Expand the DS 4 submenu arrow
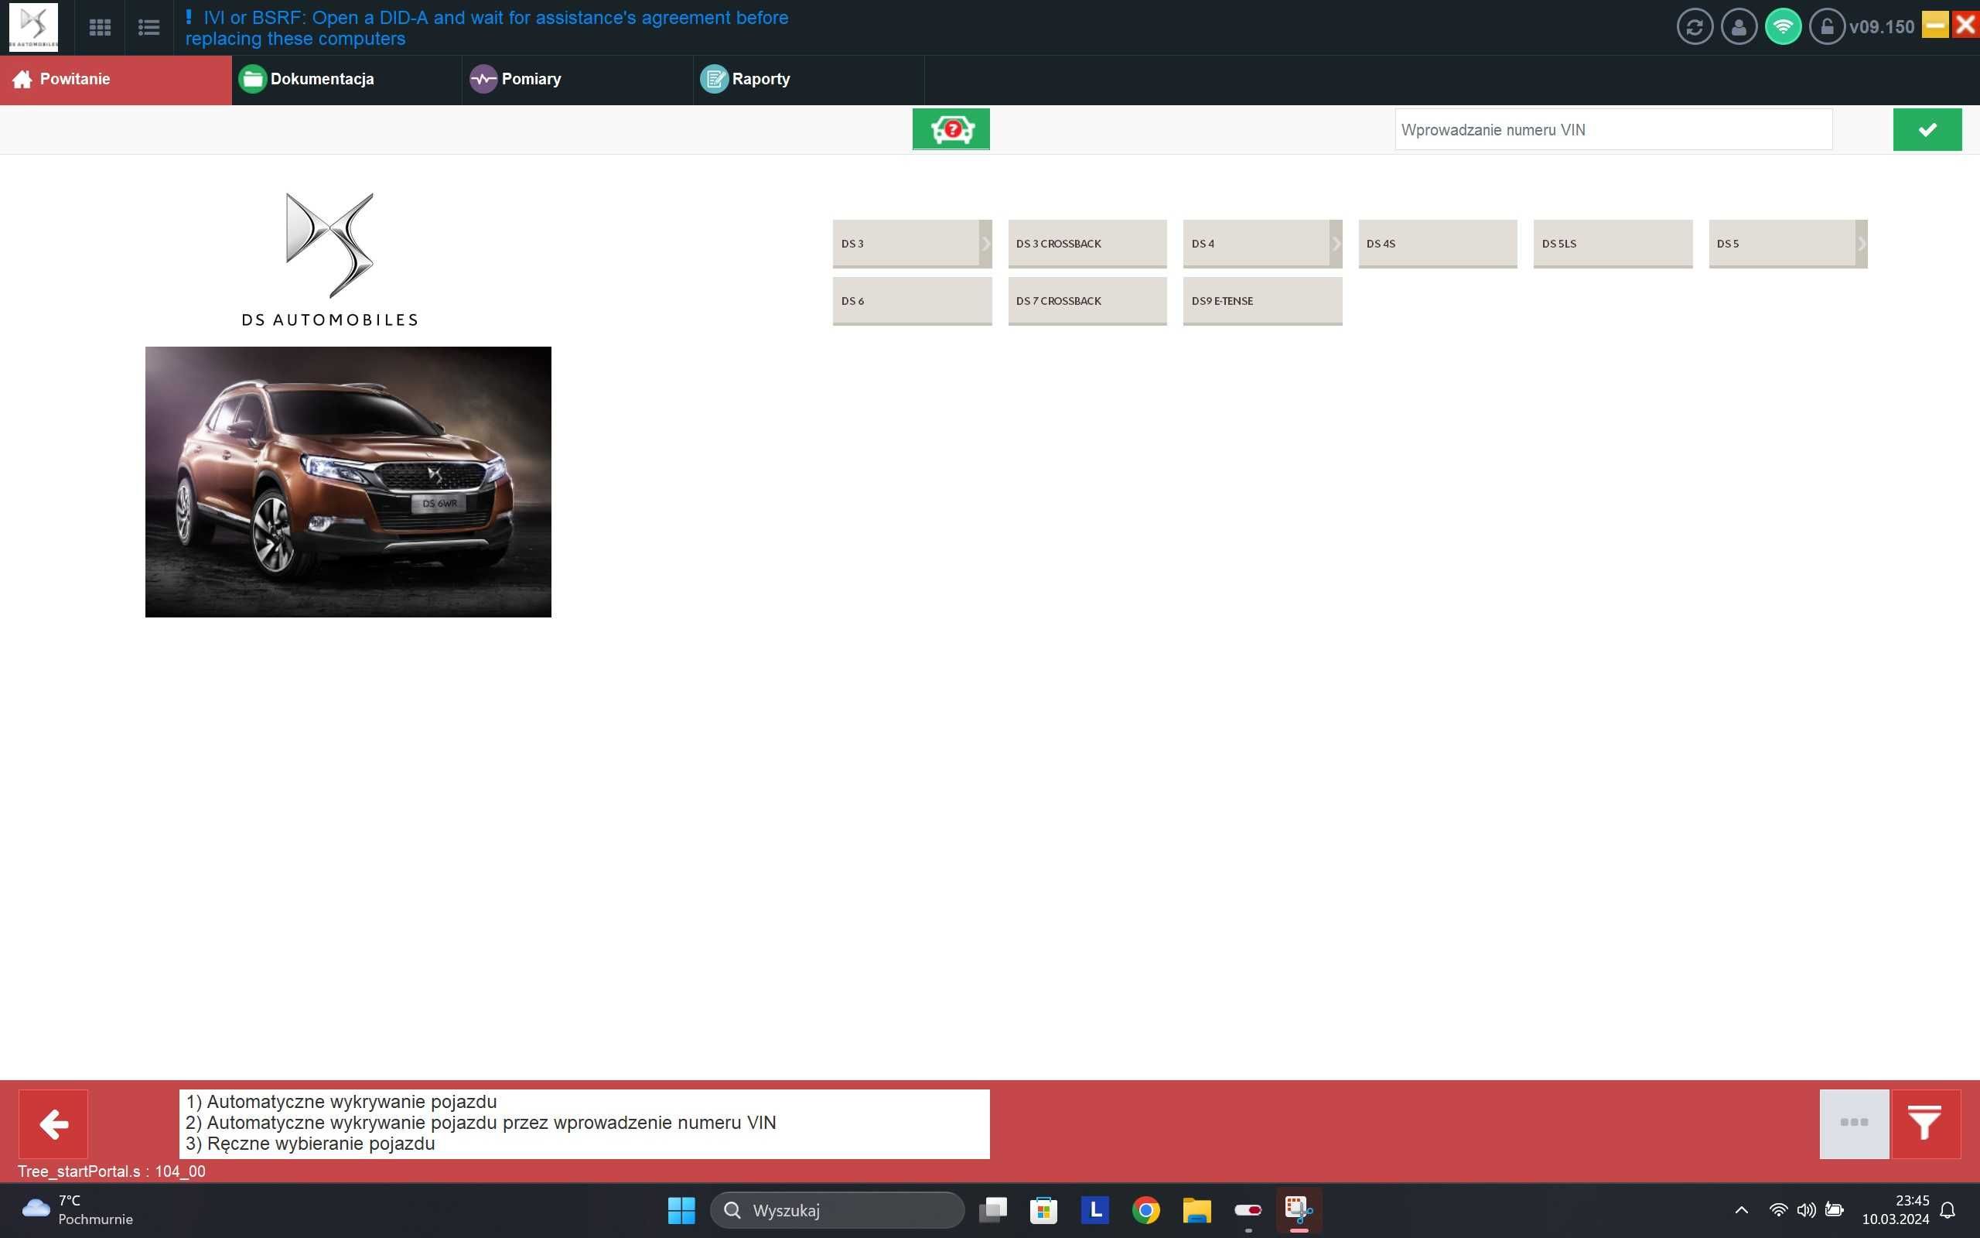Viewport: 1980px width, 1238px height. click(x=1336, y=244)
